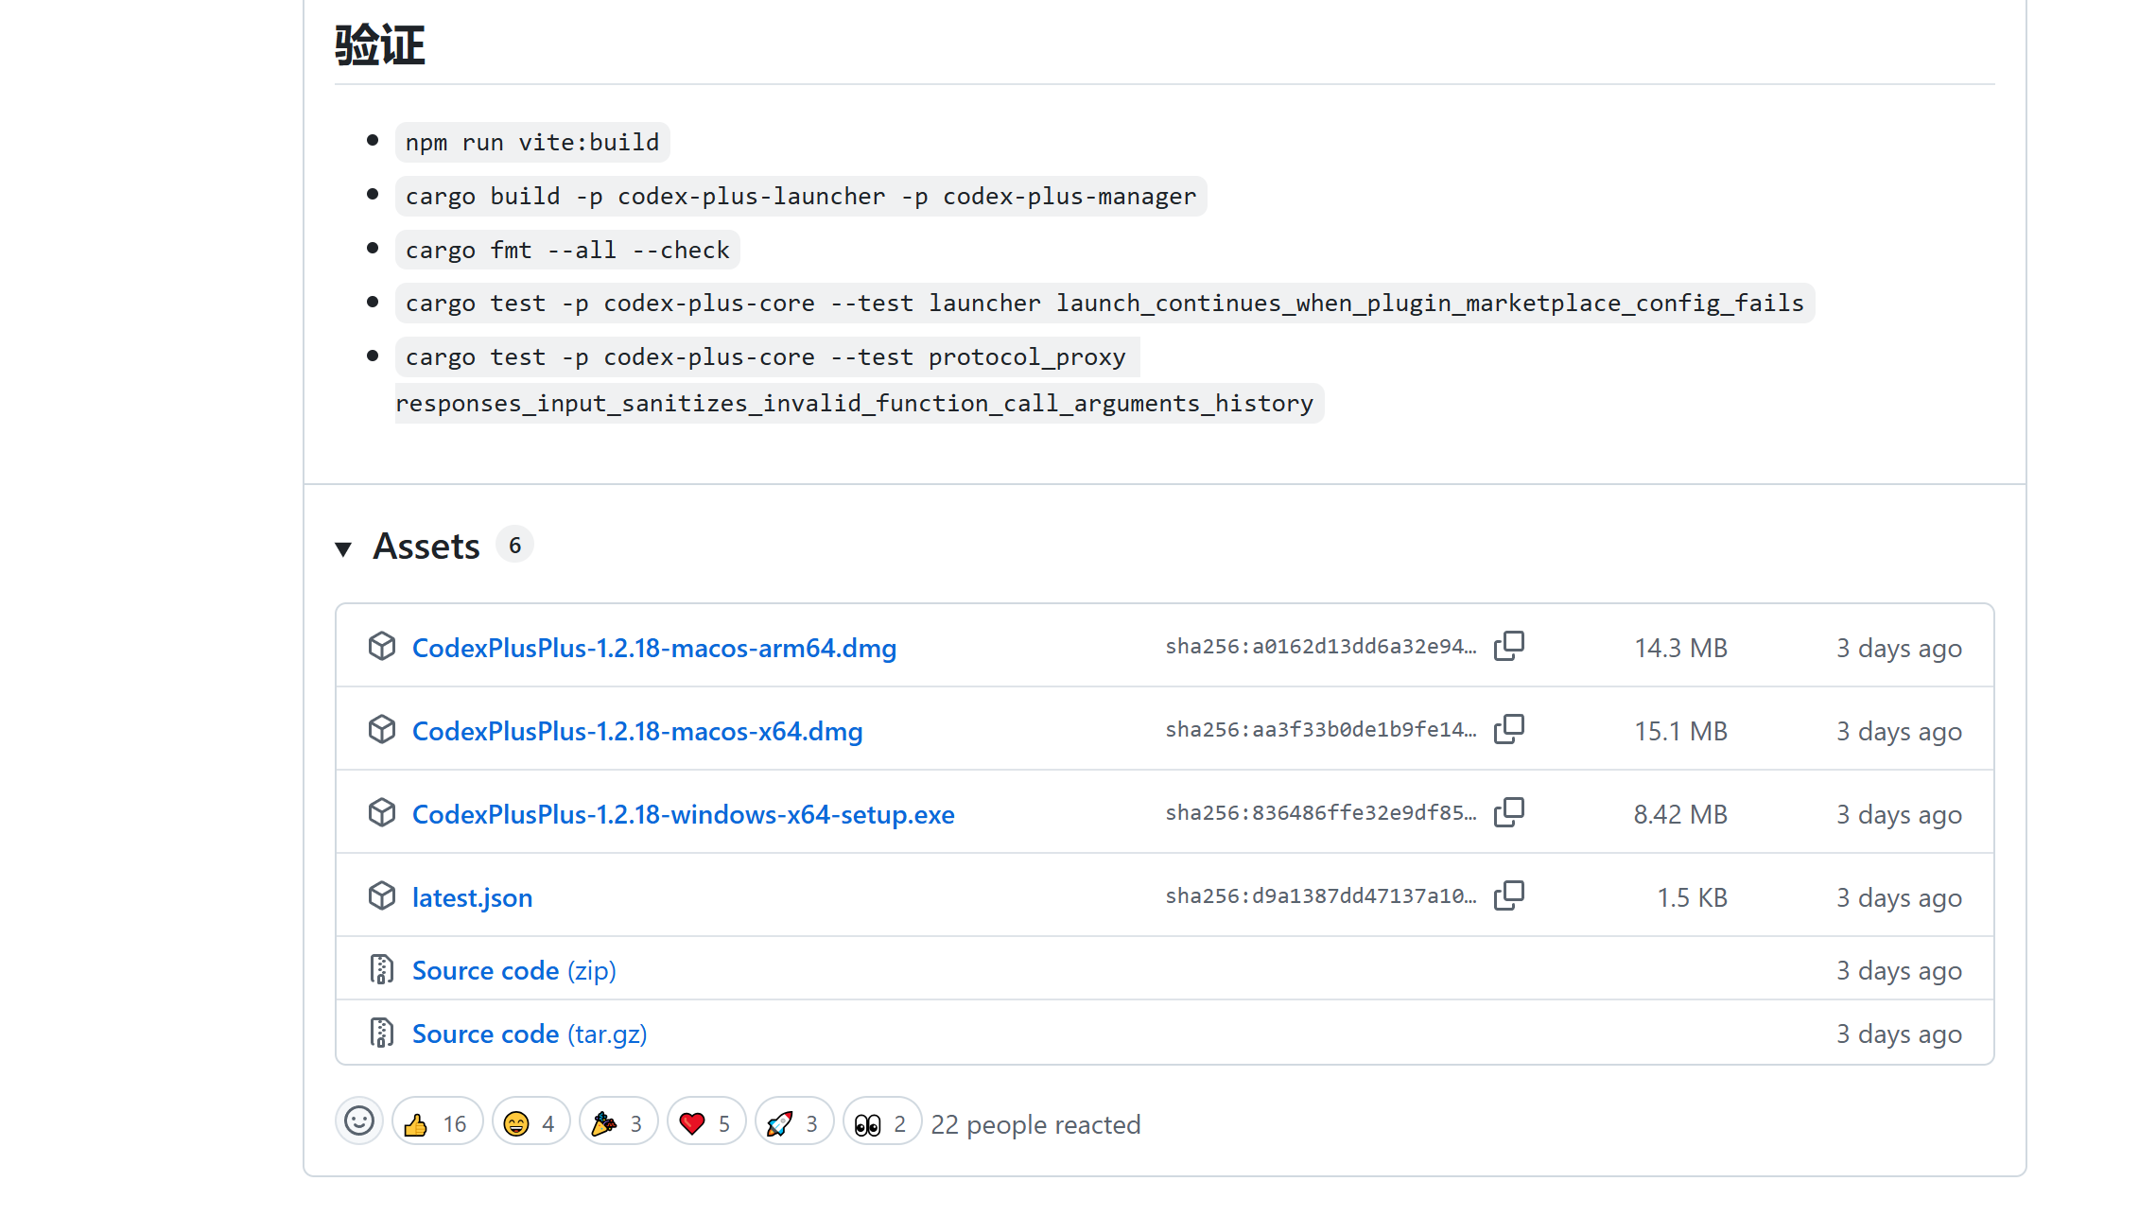Click zip file icon beside Source code (zip)
Image resolution: width=2156 pixels, height=1216 pixels.
(382, 969)
